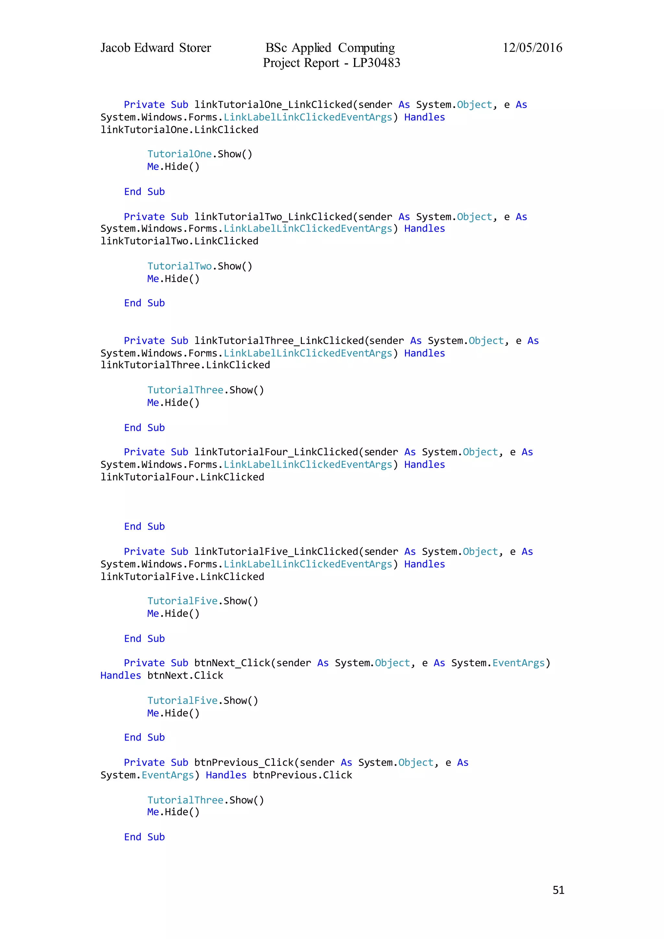This screenshot has height=939, width=664.
Task: Click the linkTutorialFour_LinkClicked sub declaration
Action: 328,452
